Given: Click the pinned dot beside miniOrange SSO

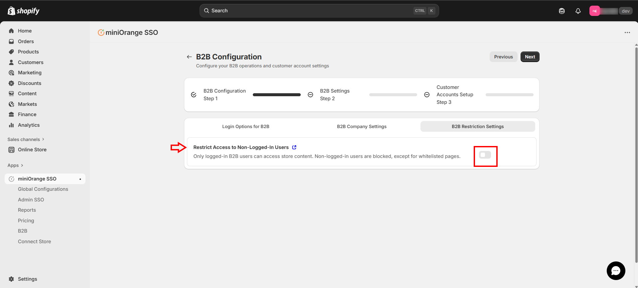Looking at the screenshot, I should point(80,179).
